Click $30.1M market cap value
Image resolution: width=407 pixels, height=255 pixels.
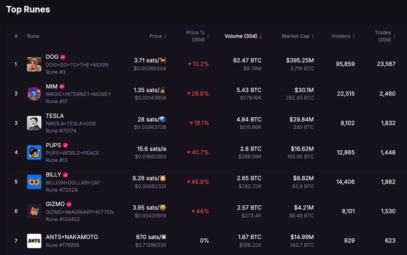click(304, 90)
